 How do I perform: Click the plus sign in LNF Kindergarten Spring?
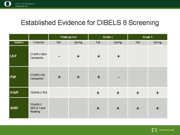[x=78, y=56]
